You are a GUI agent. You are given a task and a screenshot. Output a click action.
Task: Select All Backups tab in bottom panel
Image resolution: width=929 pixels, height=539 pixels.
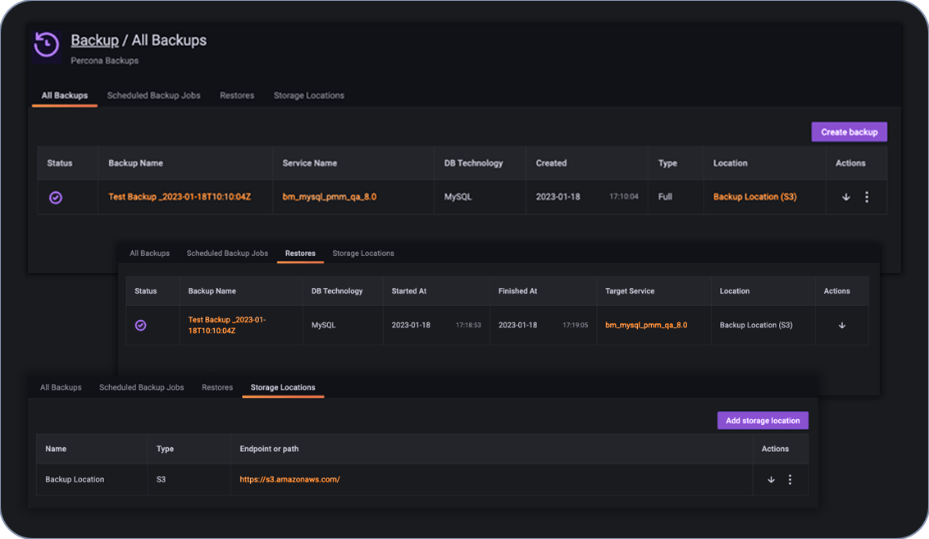(x=61, y=386)
